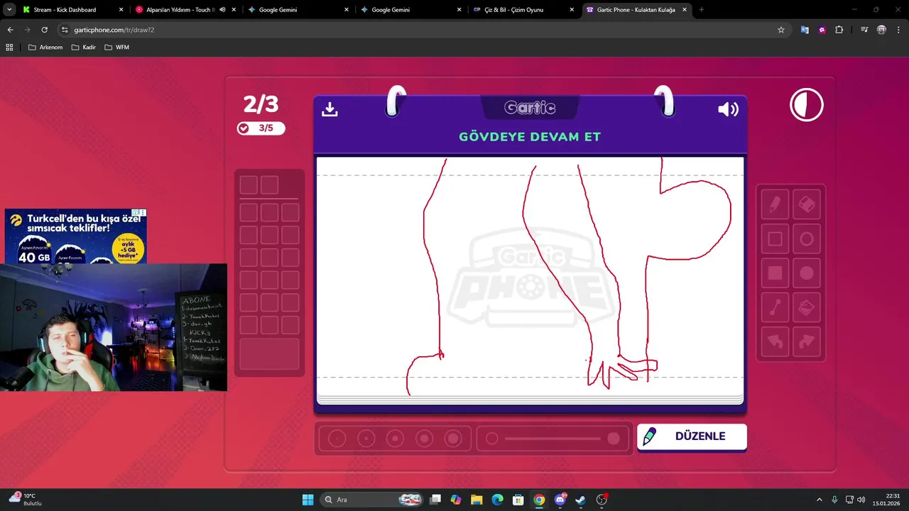Open the WFM bookmarks folder

click(x=117, y=47)
